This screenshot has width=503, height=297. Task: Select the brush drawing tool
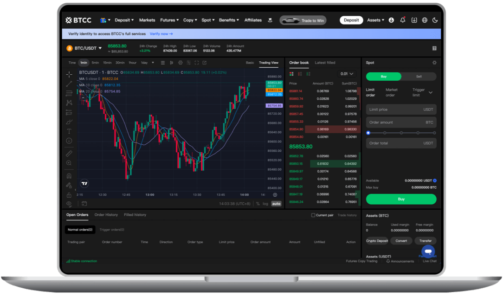69,122
